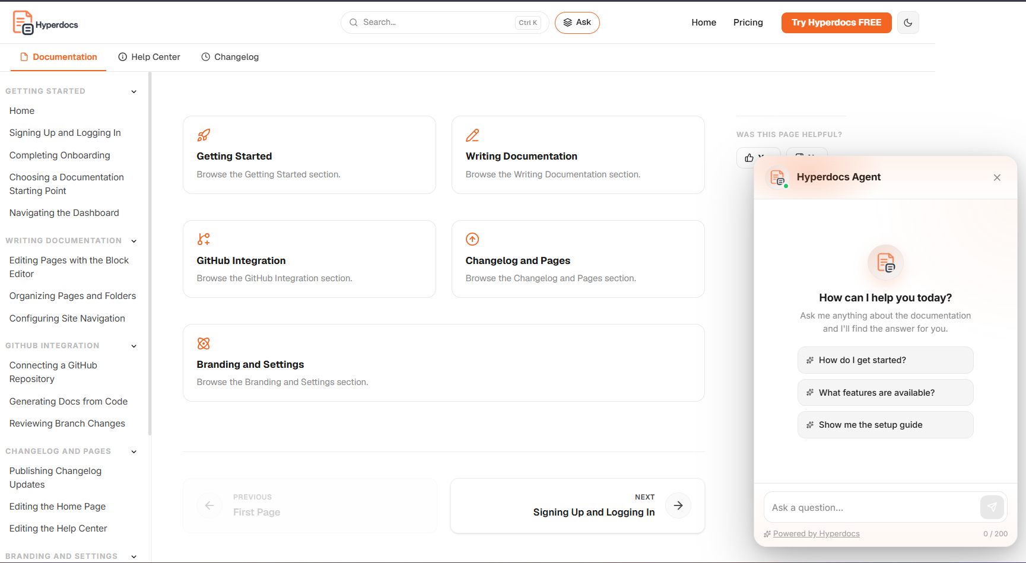This screenshot has width=1026, height=563.
Task: Click the sidebar vertical scrollbar
Action: click(x=150, y=254)
